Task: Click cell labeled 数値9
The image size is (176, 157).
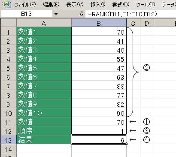Action: [44, 104]
